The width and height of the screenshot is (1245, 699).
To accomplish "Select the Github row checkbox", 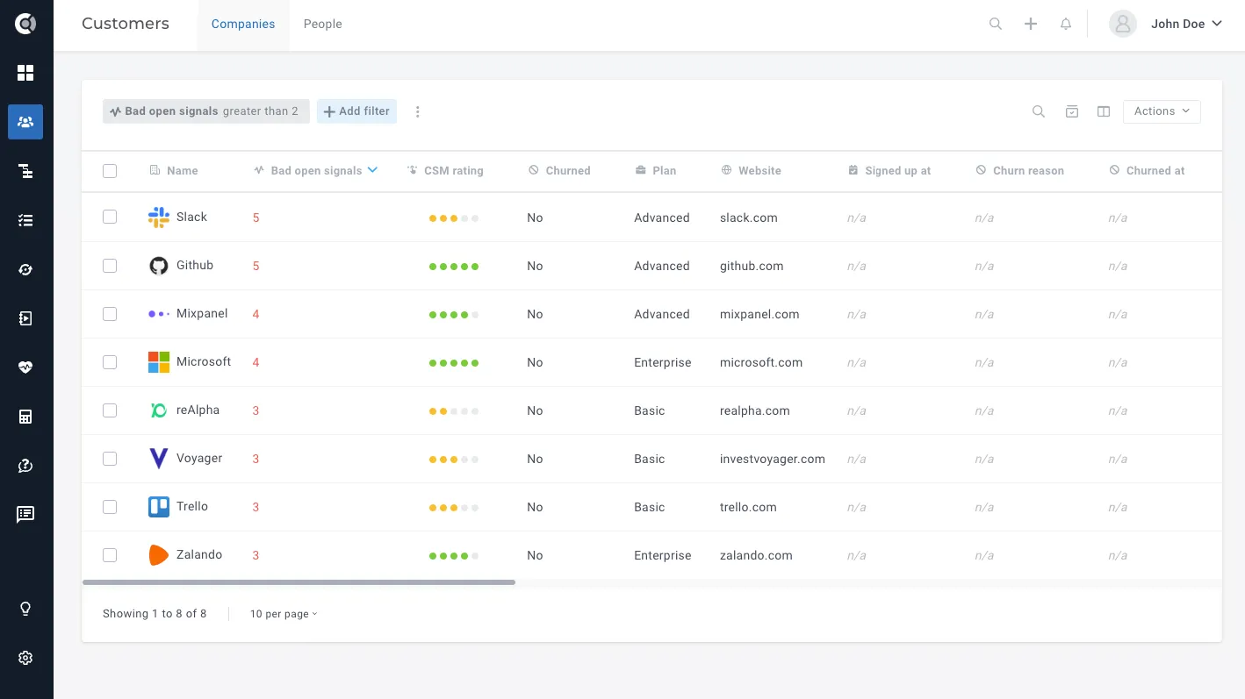I will click(x=110, y=265).
